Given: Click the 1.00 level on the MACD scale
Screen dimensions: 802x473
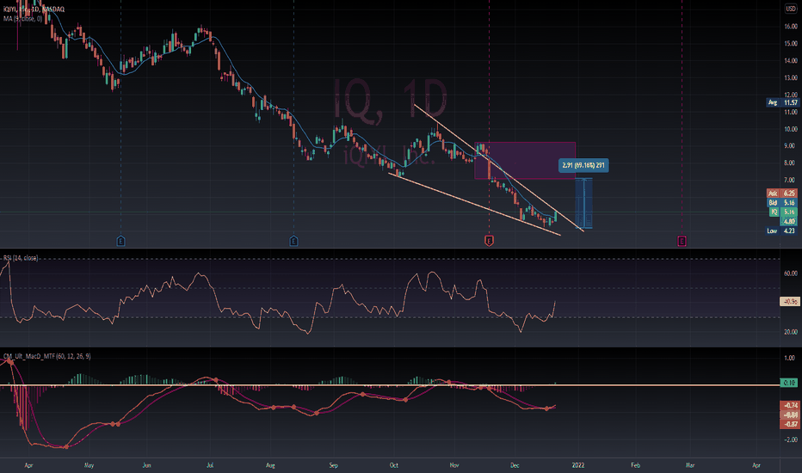Looking at the screenshot, I should click(x=791, y=358).
